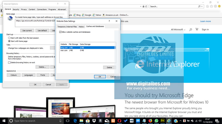
Task: Open the Bing favourite in favourites bar
Action: 77,15
